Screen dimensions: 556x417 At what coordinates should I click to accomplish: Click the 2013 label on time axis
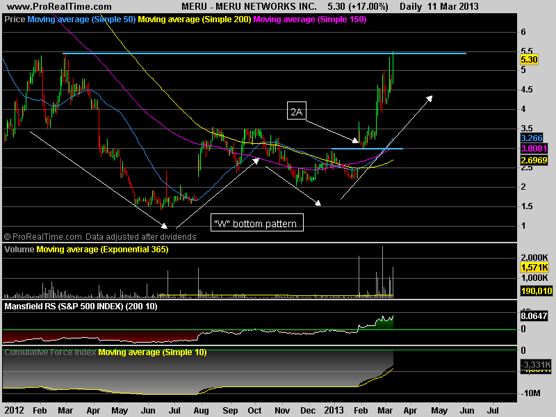point(334,410)
